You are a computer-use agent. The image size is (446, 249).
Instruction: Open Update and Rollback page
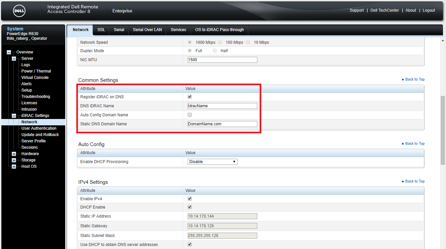point(40,135)
